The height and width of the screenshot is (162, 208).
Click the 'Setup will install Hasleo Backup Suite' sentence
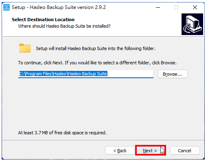(x=96, y=48)
